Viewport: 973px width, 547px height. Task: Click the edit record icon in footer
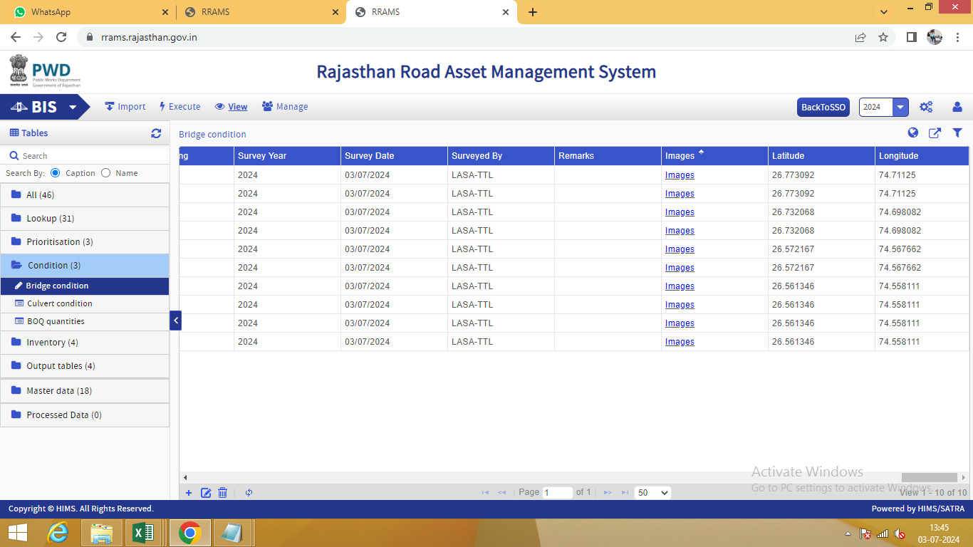click(x=206, y=492)
